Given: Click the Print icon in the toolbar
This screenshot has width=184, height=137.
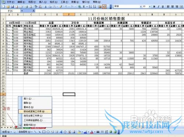Looking at the screenshot, I should click(26, 7).
